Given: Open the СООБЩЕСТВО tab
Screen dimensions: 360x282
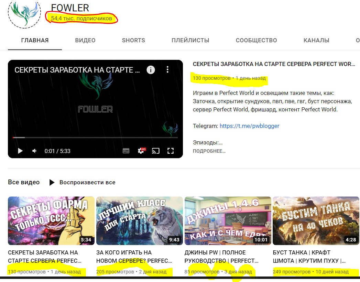Looking at the screenshot, I should coord(256,40).
